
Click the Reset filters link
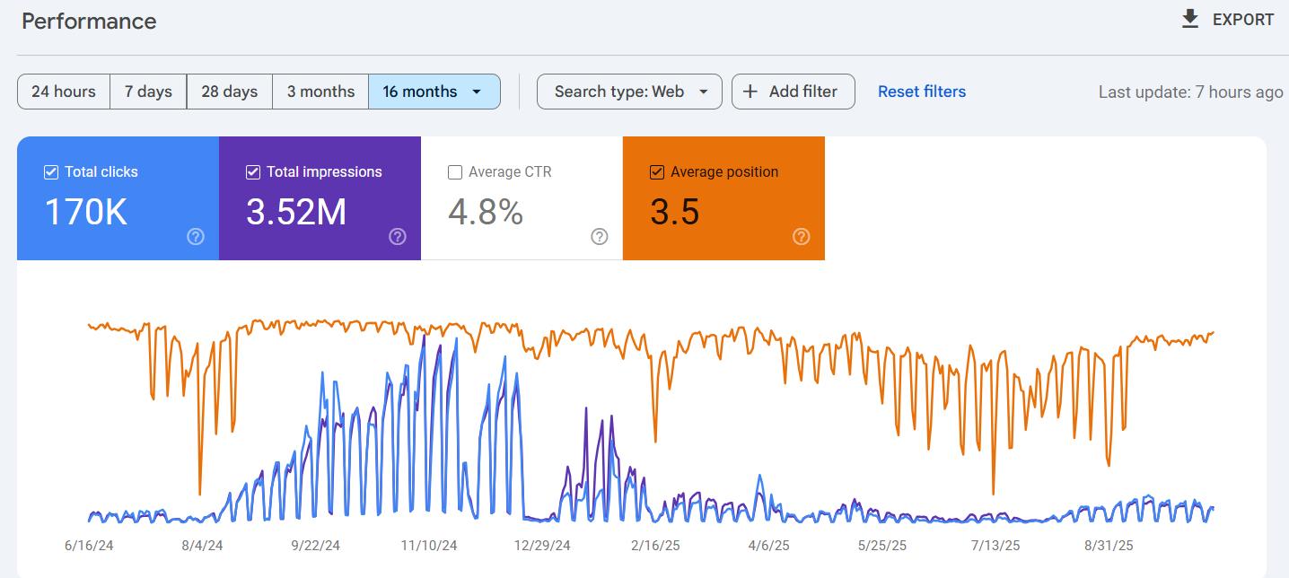tap(921, 91)
